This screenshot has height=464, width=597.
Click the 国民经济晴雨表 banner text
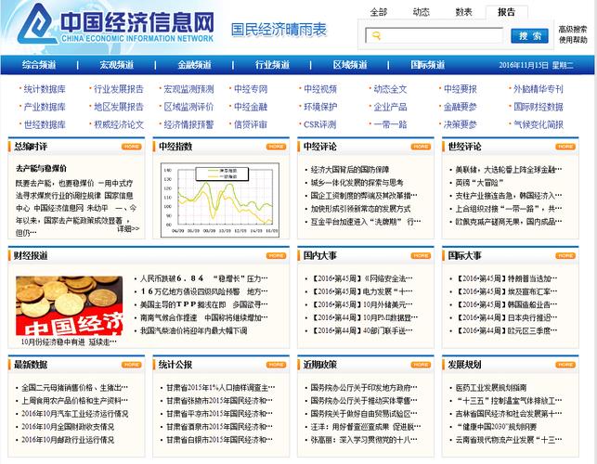click(x=279, y=30)
